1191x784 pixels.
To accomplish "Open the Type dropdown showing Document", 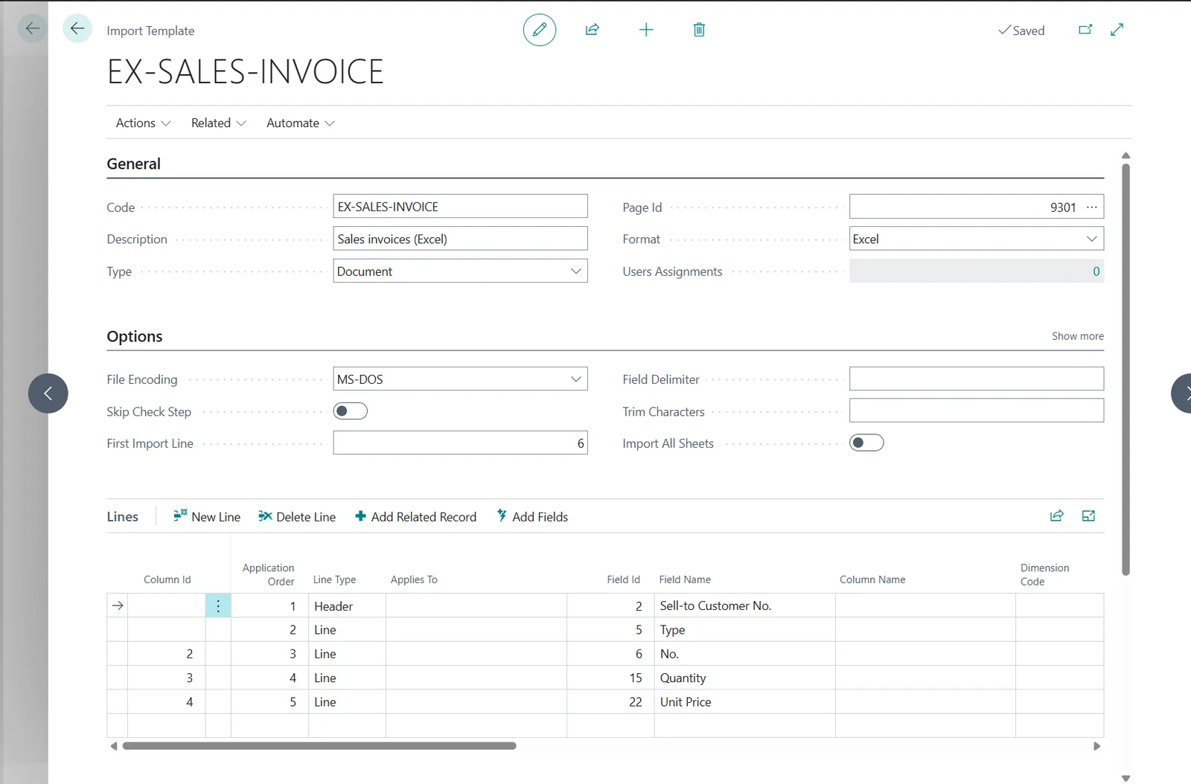I will [460, 271].
